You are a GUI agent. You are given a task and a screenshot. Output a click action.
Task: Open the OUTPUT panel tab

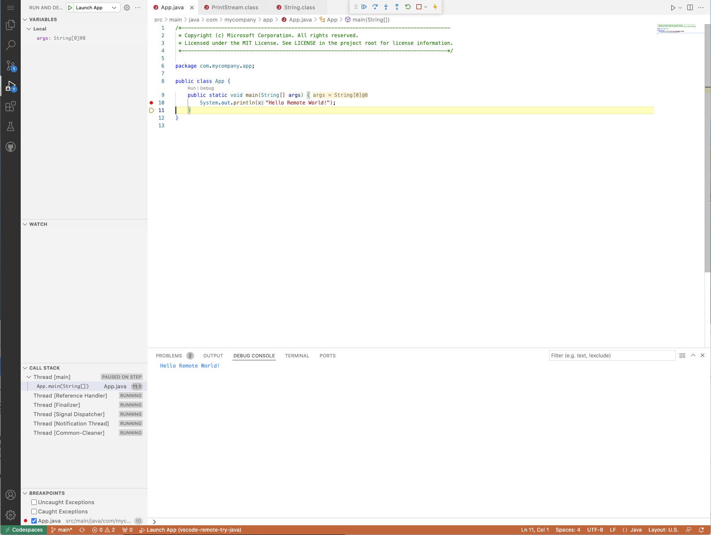point(213,356)
